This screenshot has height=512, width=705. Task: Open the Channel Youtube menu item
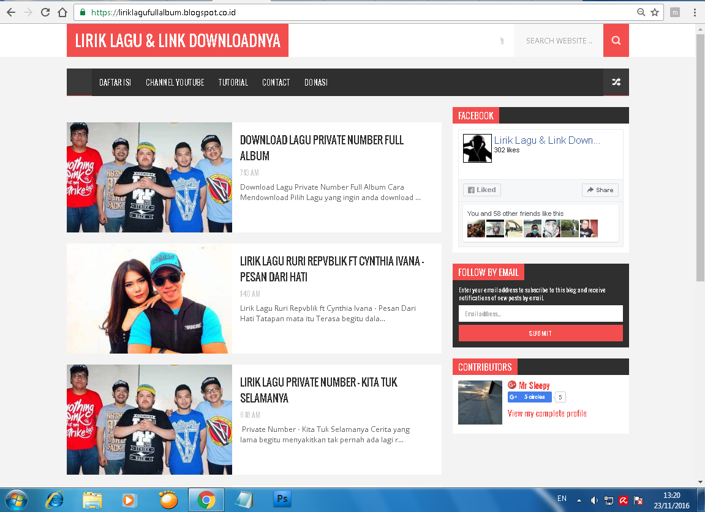coord(175,83)
